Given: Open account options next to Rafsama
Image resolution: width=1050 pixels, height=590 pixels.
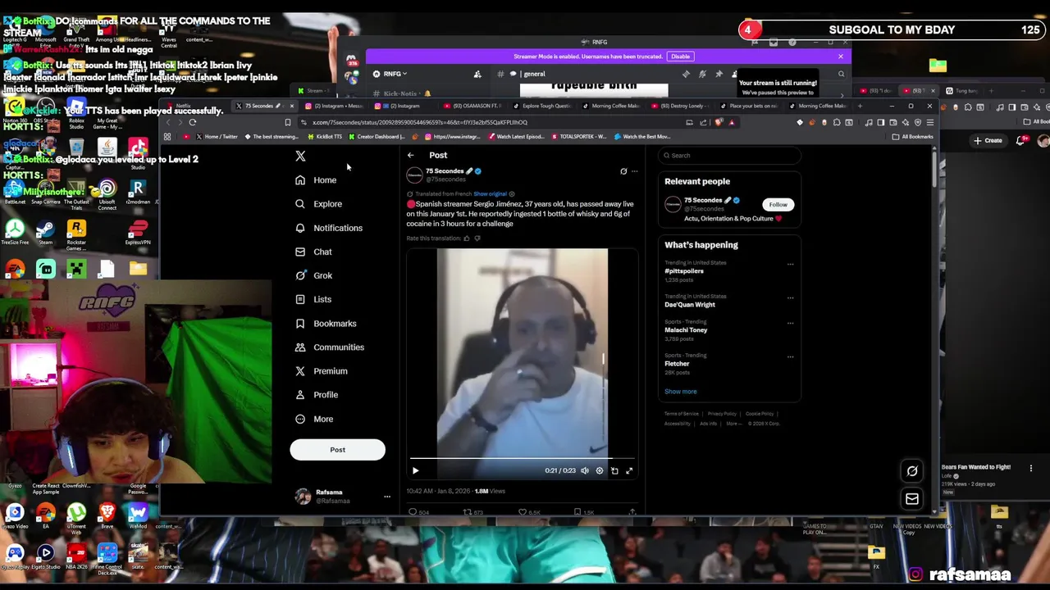Looking at the screenshot, I should click(387, 497).
